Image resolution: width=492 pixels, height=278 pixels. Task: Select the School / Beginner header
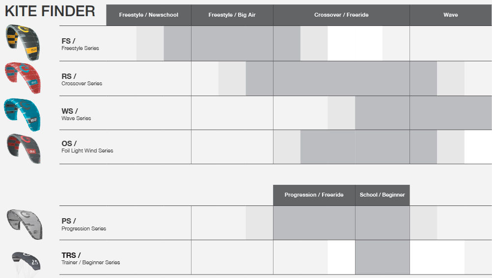pyautogui.click(x=382, y=195)
